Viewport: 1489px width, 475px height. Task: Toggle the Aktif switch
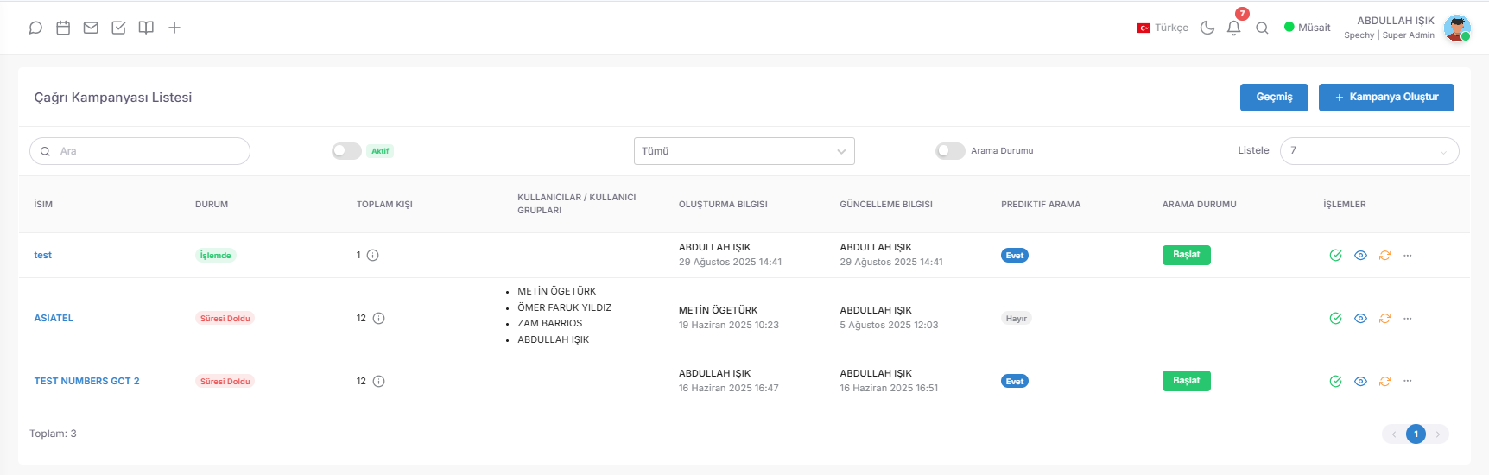(346, 151)
